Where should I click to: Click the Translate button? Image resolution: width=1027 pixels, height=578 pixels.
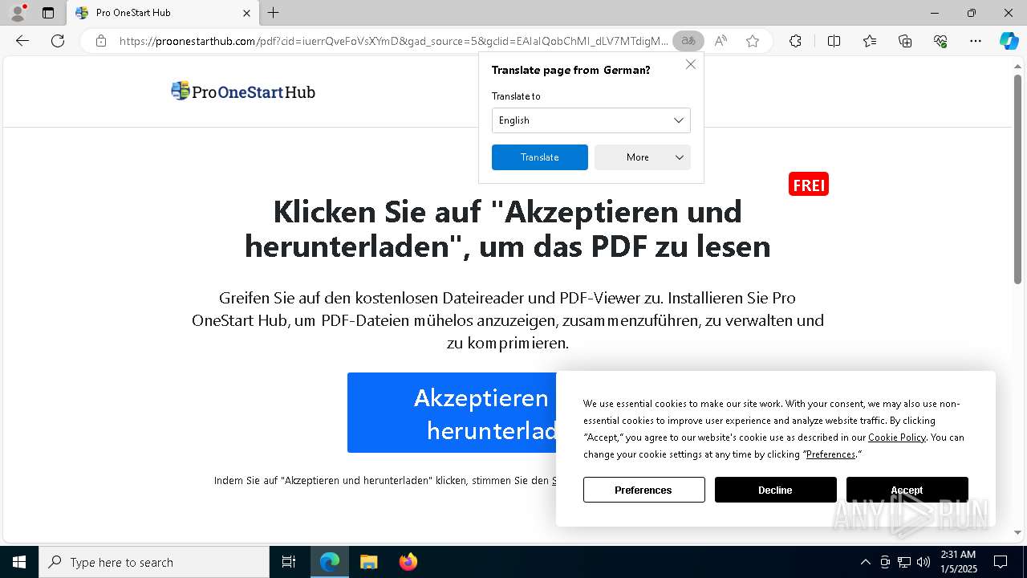point(540,157)
